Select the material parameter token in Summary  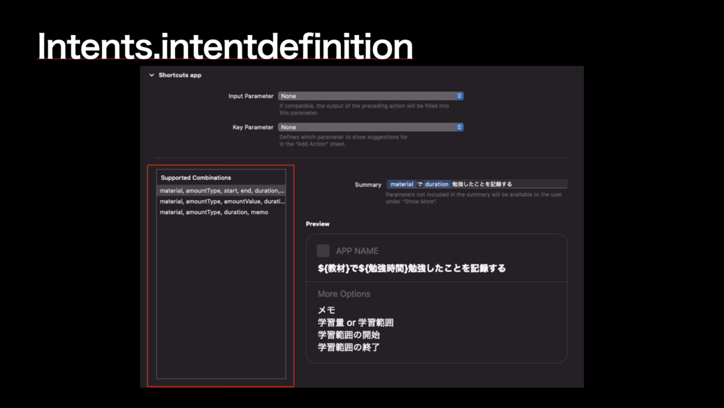coord(402,184)
